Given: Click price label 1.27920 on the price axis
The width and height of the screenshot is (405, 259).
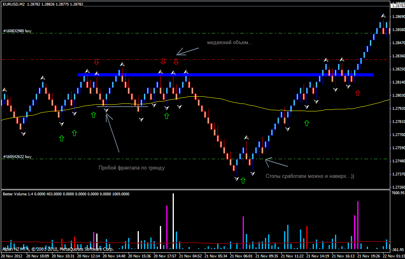Looking at the screenshot, I should tap(398, 109).
